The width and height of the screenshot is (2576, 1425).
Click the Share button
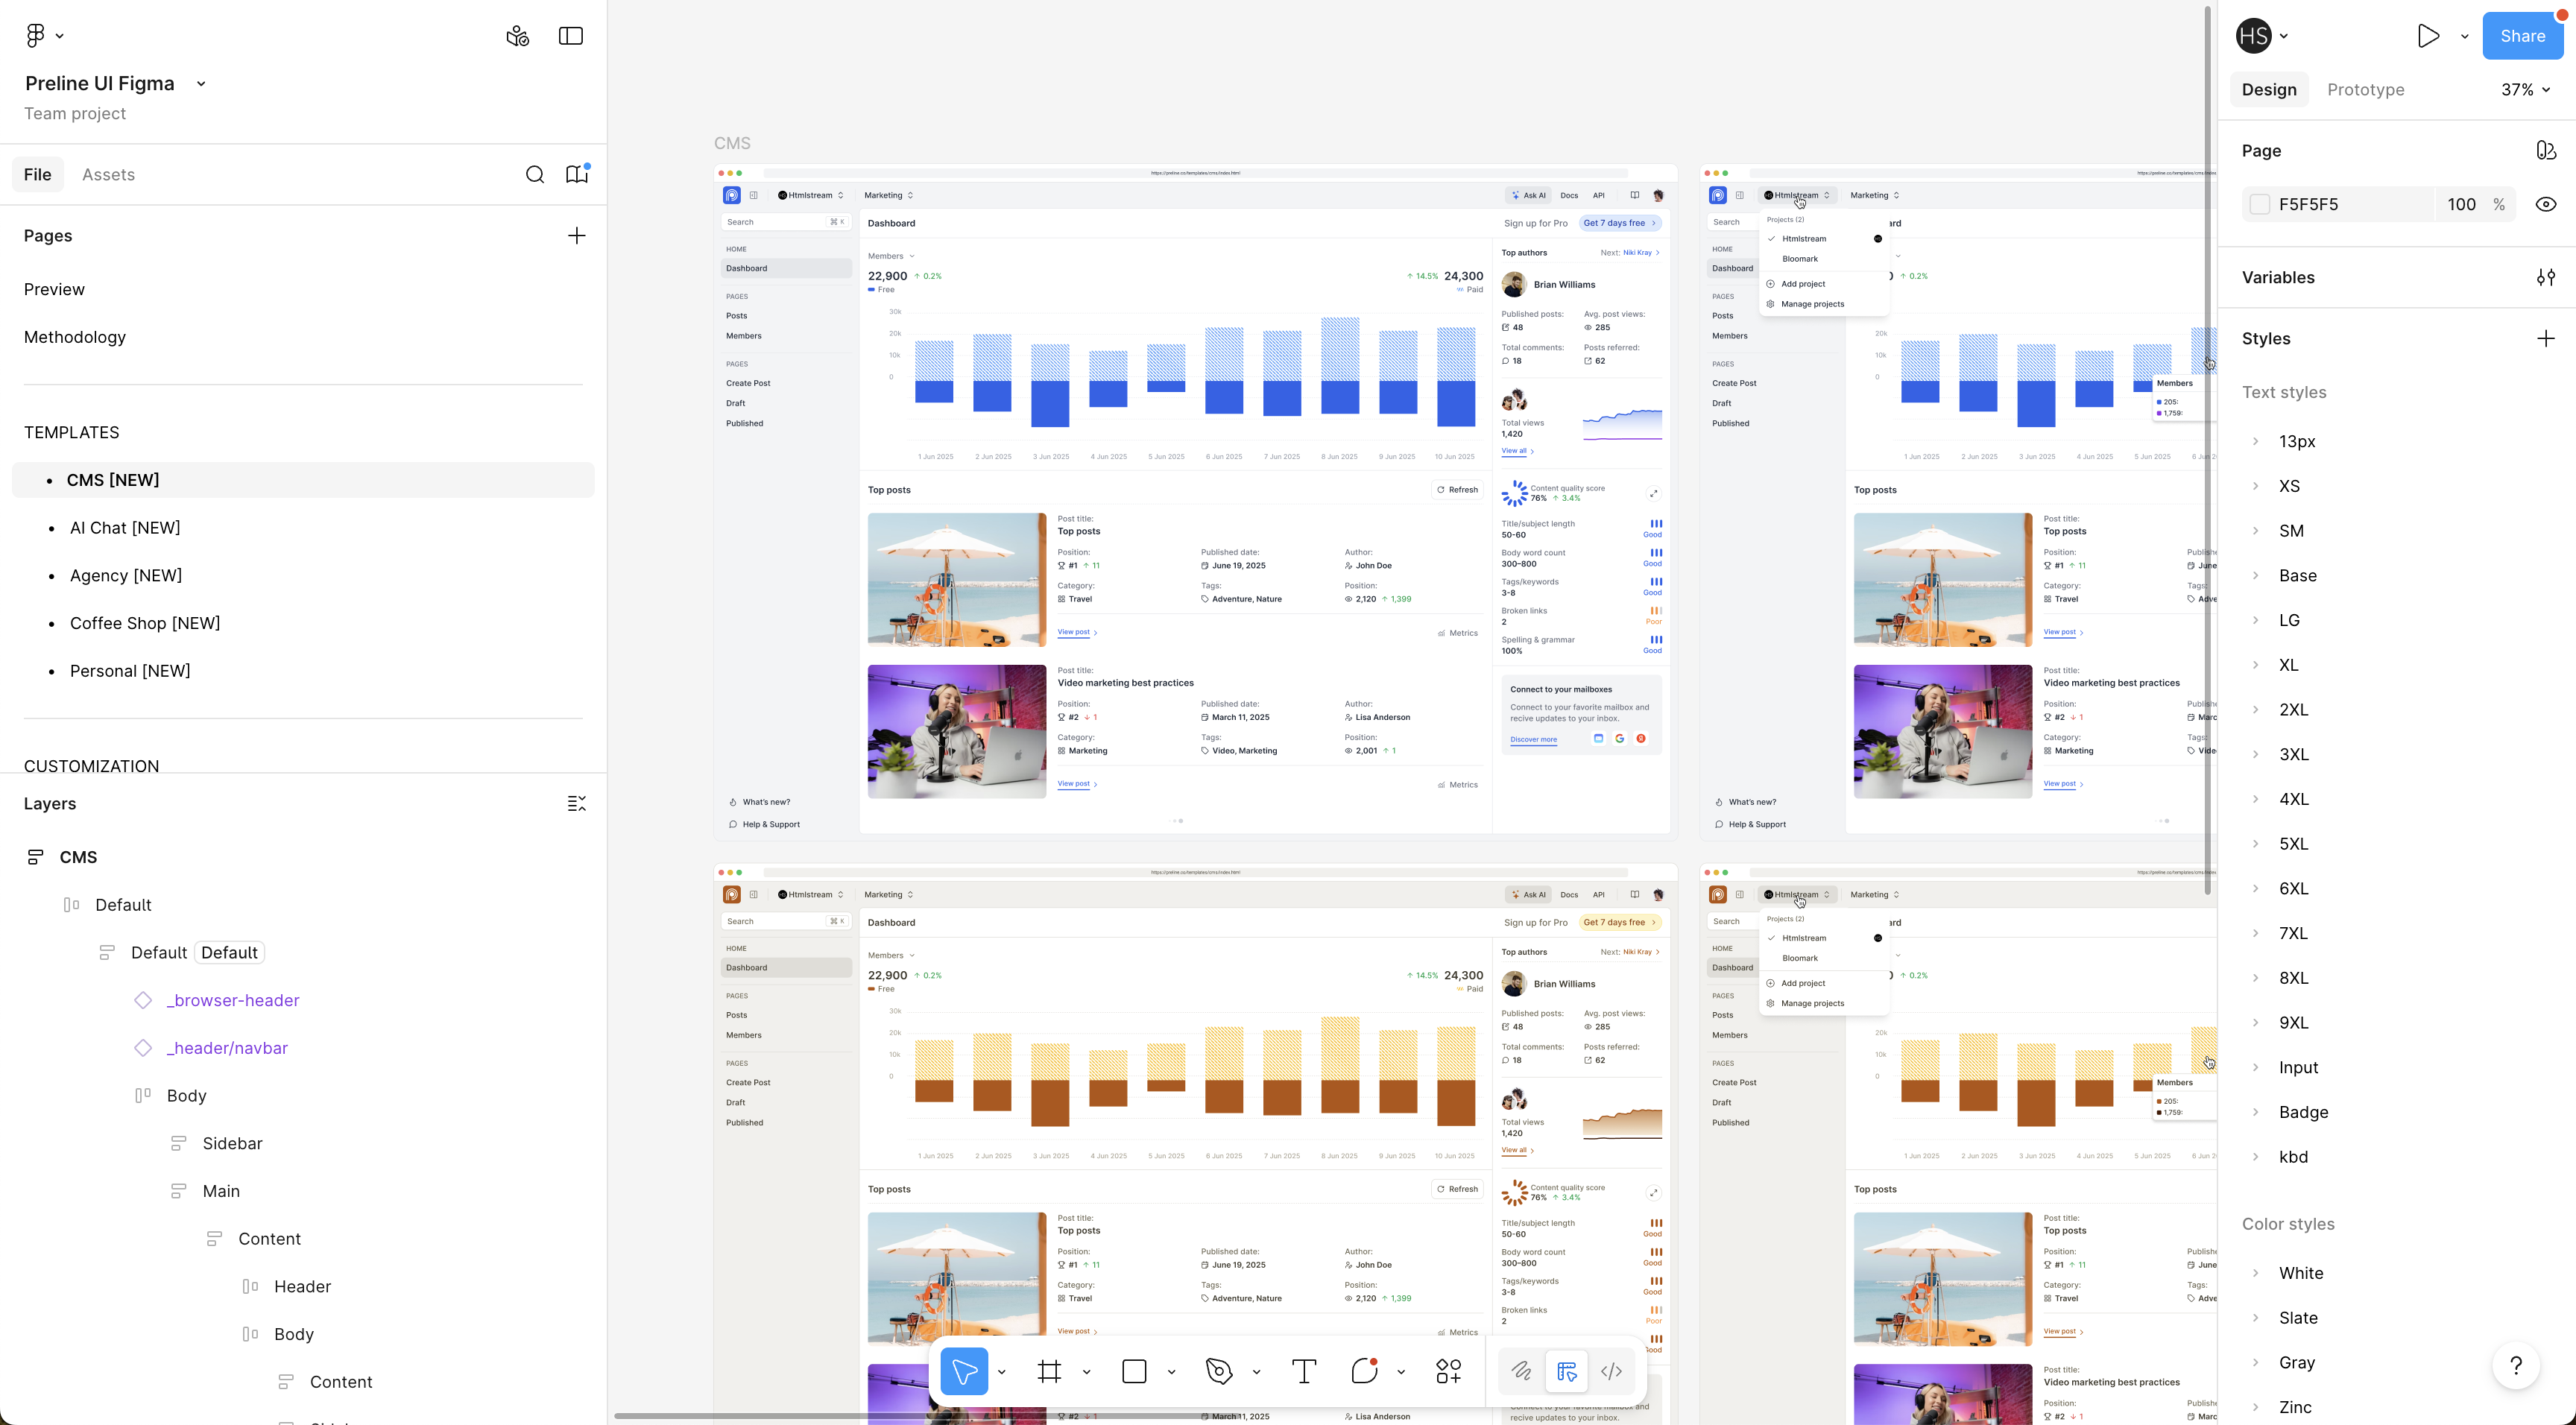coord(2522,36)
